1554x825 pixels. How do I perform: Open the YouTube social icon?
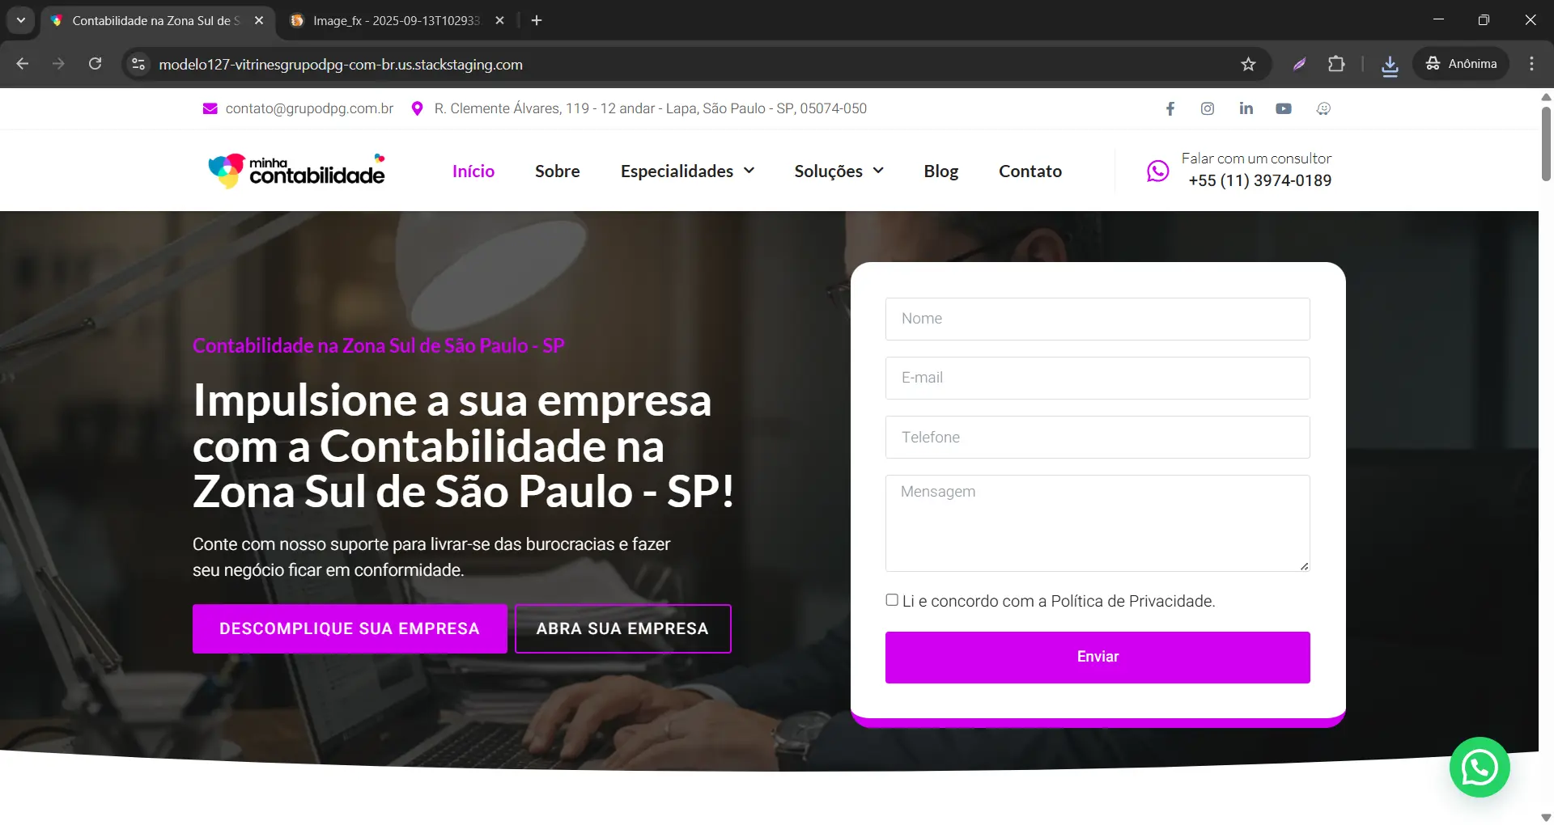[1284, 108]
